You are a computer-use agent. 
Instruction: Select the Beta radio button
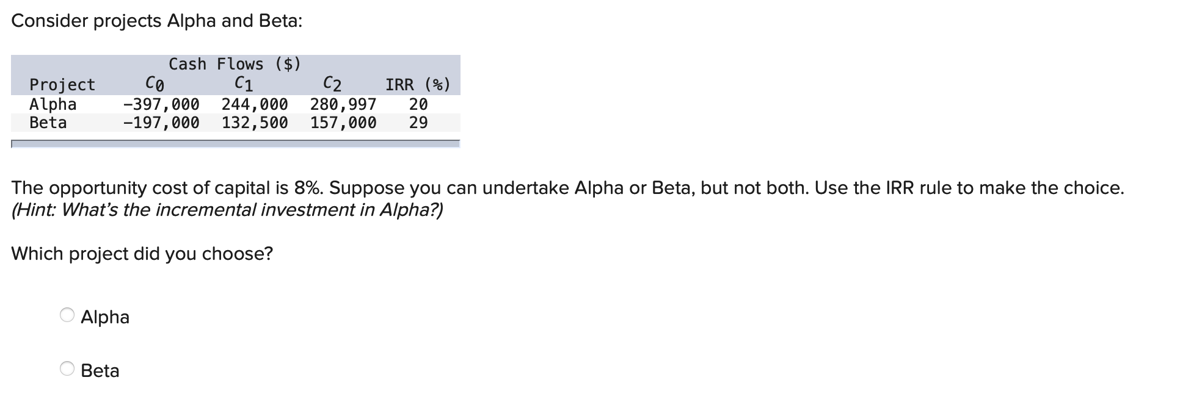point(68,370)
